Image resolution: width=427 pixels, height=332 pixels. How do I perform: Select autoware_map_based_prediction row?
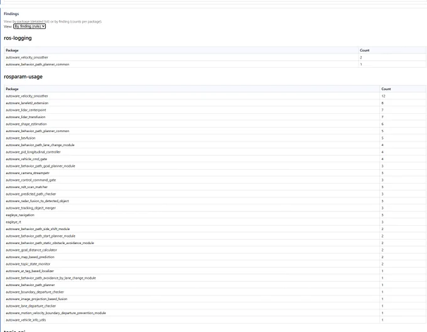pos(215,257)
